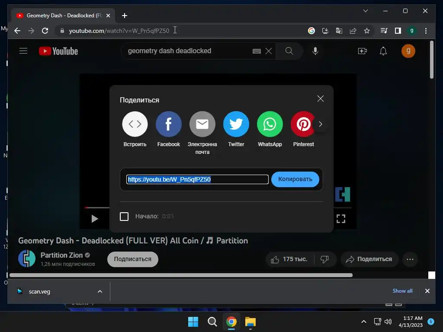Choose the Встроить embed option
The height and width of the screenshot is (332, 443).
(135, 124)
